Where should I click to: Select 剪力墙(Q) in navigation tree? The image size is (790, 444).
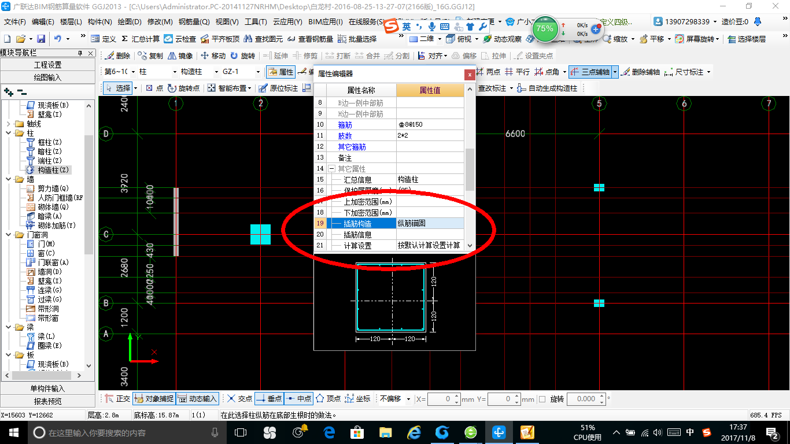pyautogui.click(x=54, y=188)
